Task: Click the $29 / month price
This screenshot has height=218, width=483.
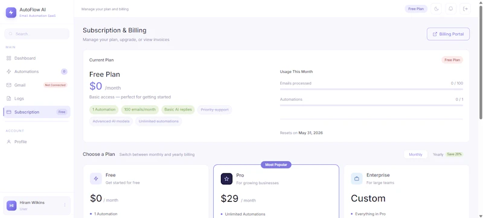Action: (x=238, y=199)
